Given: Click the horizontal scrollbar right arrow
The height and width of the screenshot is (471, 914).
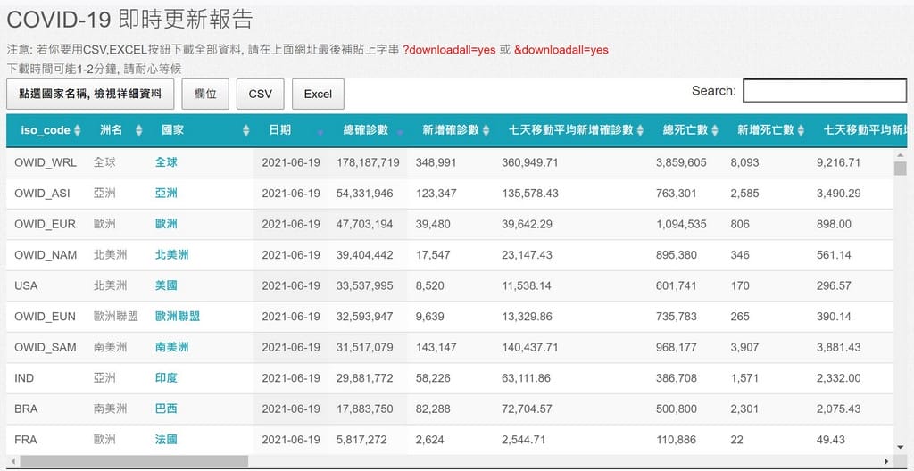Looking at the screenshot, I should [887, 461].
